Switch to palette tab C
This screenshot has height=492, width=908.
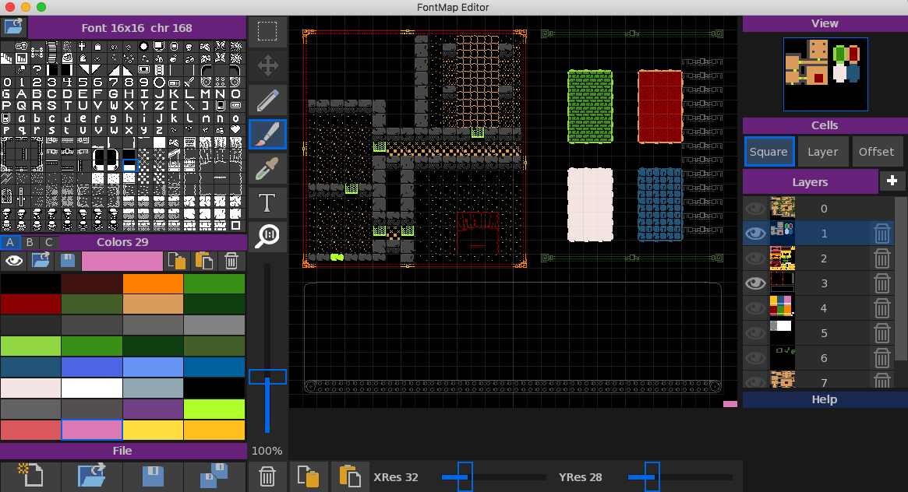click(48, 242)
